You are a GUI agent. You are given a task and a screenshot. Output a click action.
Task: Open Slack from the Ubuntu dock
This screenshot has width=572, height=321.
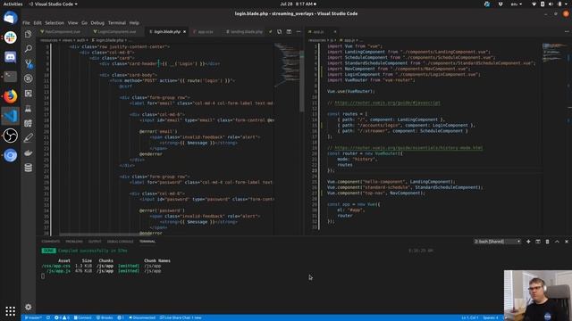pyautogui.click(x=10, y=37)
